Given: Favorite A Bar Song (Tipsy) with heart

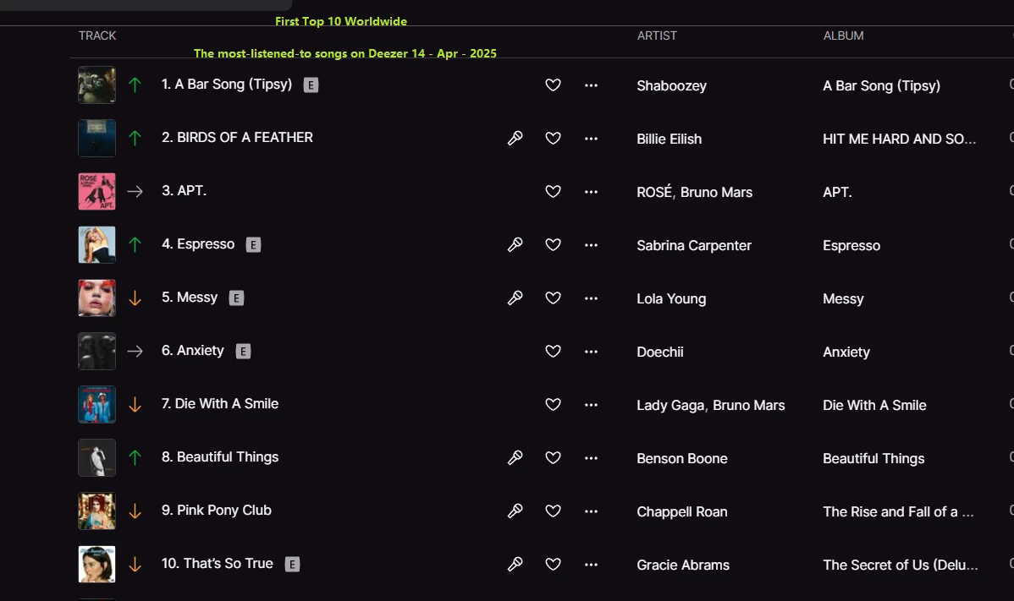Looking at the screenshot, I should [553, 85].
